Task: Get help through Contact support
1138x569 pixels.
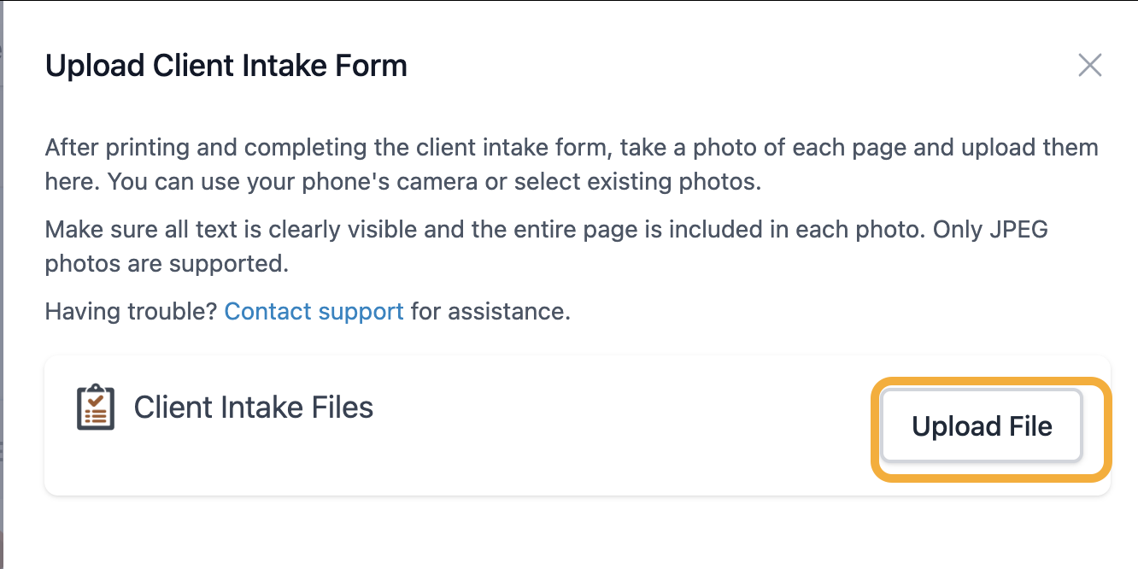Action: coord(314,311)
